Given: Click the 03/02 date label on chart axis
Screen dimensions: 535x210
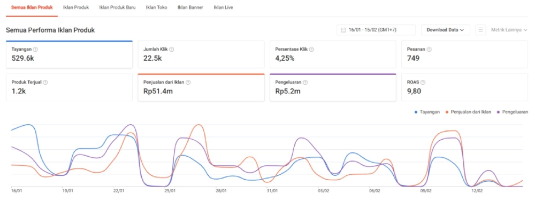Looking at the screenshot, I should coord(324,191).
